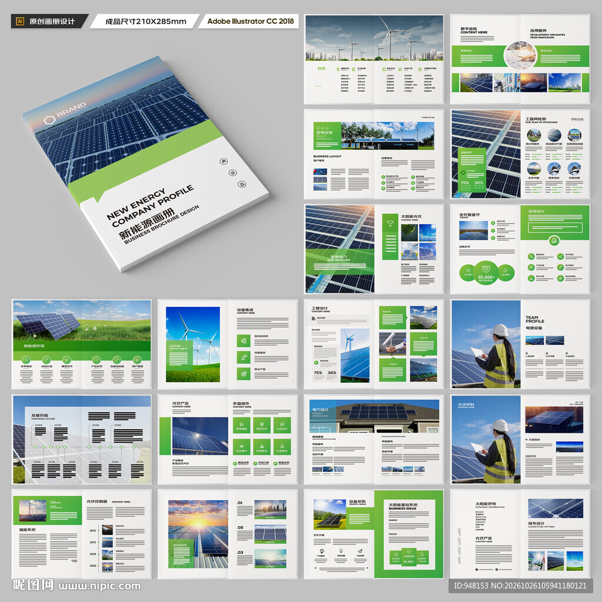Click the NEW ENERGY COMPANY PROFILE cover title
The image size is (602, 602).
click(150, 206)
